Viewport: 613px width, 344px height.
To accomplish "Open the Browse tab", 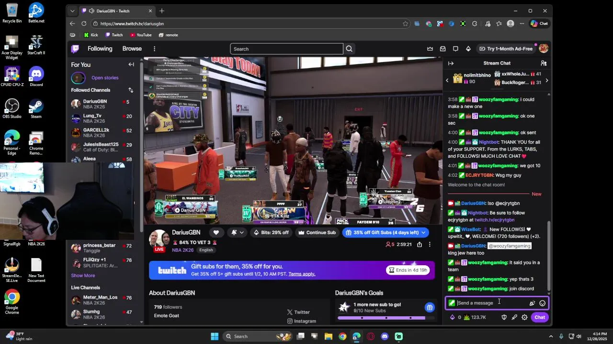I will (x=132, y=49).
